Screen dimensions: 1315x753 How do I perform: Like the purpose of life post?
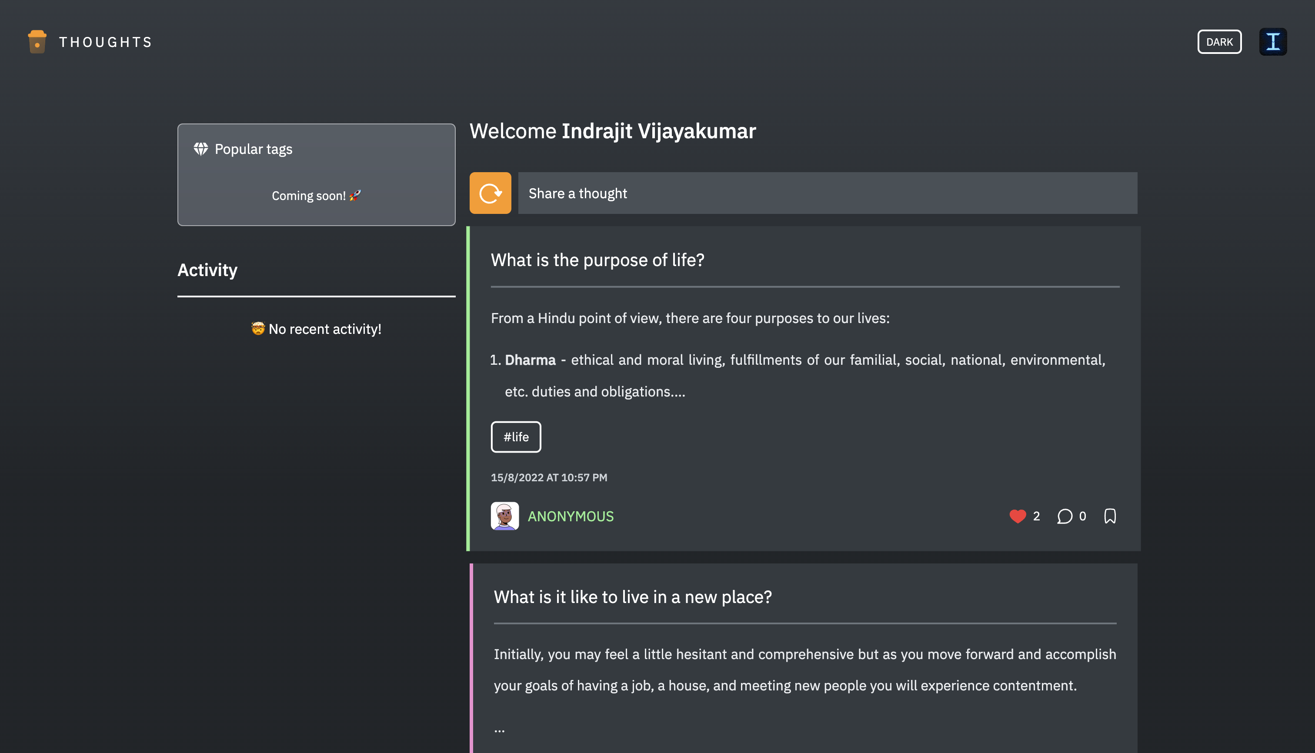(x=1017, y=516)
